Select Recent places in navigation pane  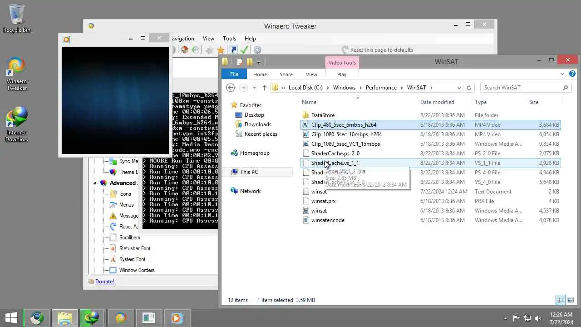click(x=261, y=134)
